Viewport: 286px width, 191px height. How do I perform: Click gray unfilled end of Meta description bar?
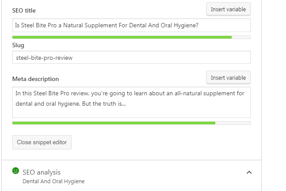tap(233, 123)
